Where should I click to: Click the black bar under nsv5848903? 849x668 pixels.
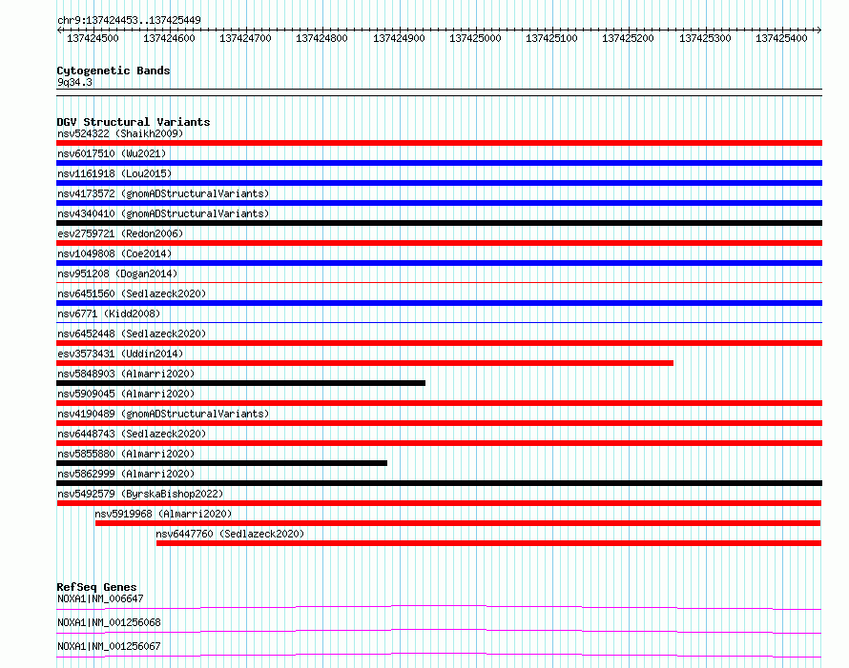pyautogui.click(x=241, y=383)
